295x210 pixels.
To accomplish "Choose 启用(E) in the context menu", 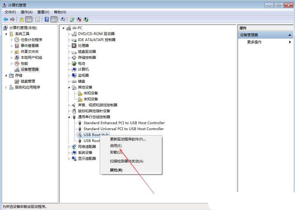I will [116, 146].
